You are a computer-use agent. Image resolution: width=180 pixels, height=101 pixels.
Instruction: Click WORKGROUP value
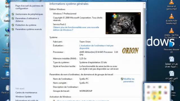[86, 91]
